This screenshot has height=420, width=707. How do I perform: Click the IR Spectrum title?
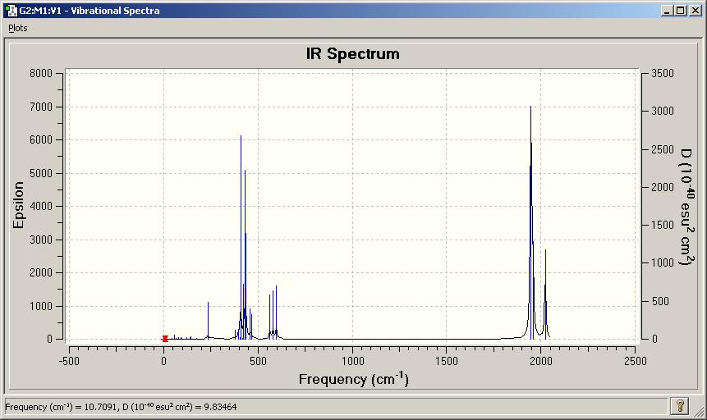click(352, 53)
